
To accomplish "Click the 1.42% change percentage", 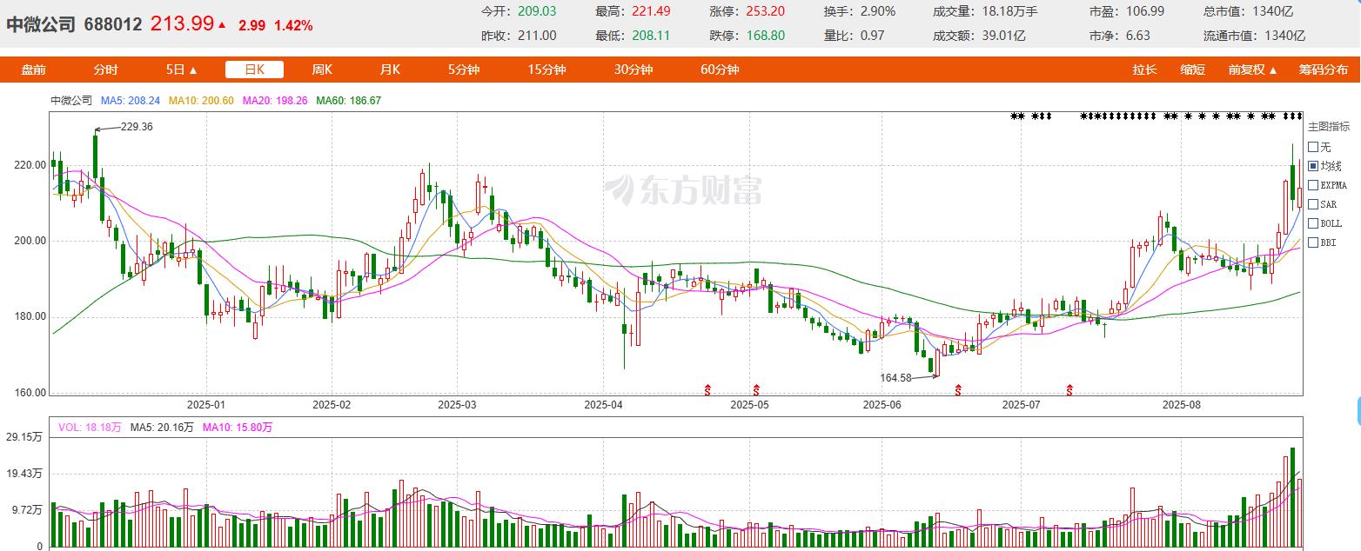I will (293, 25).
